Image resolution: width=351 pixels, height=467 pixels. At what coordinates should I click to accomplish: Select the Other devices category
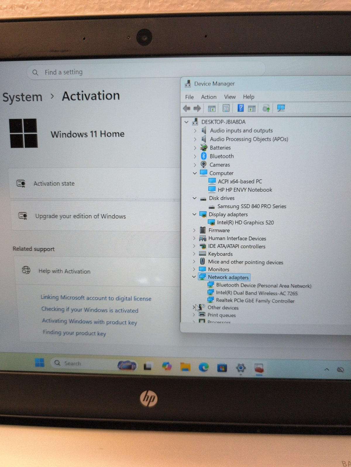coord(223,307)
